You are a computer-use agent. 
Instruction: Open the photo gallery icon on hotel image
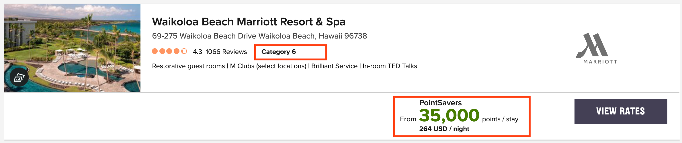(x=19, y=77)
